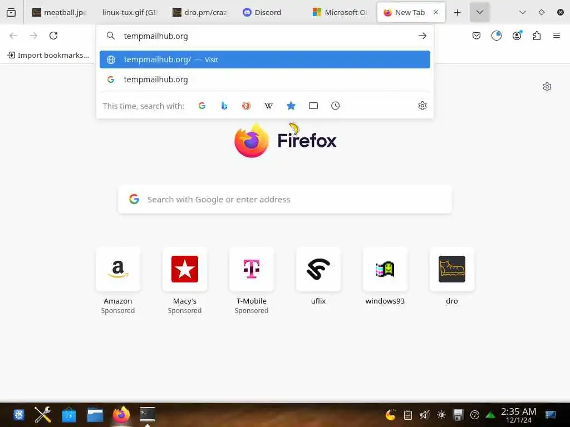Open the KDE application launcher
This screenshot has width=570, height=427.
(x=18, y=414)
